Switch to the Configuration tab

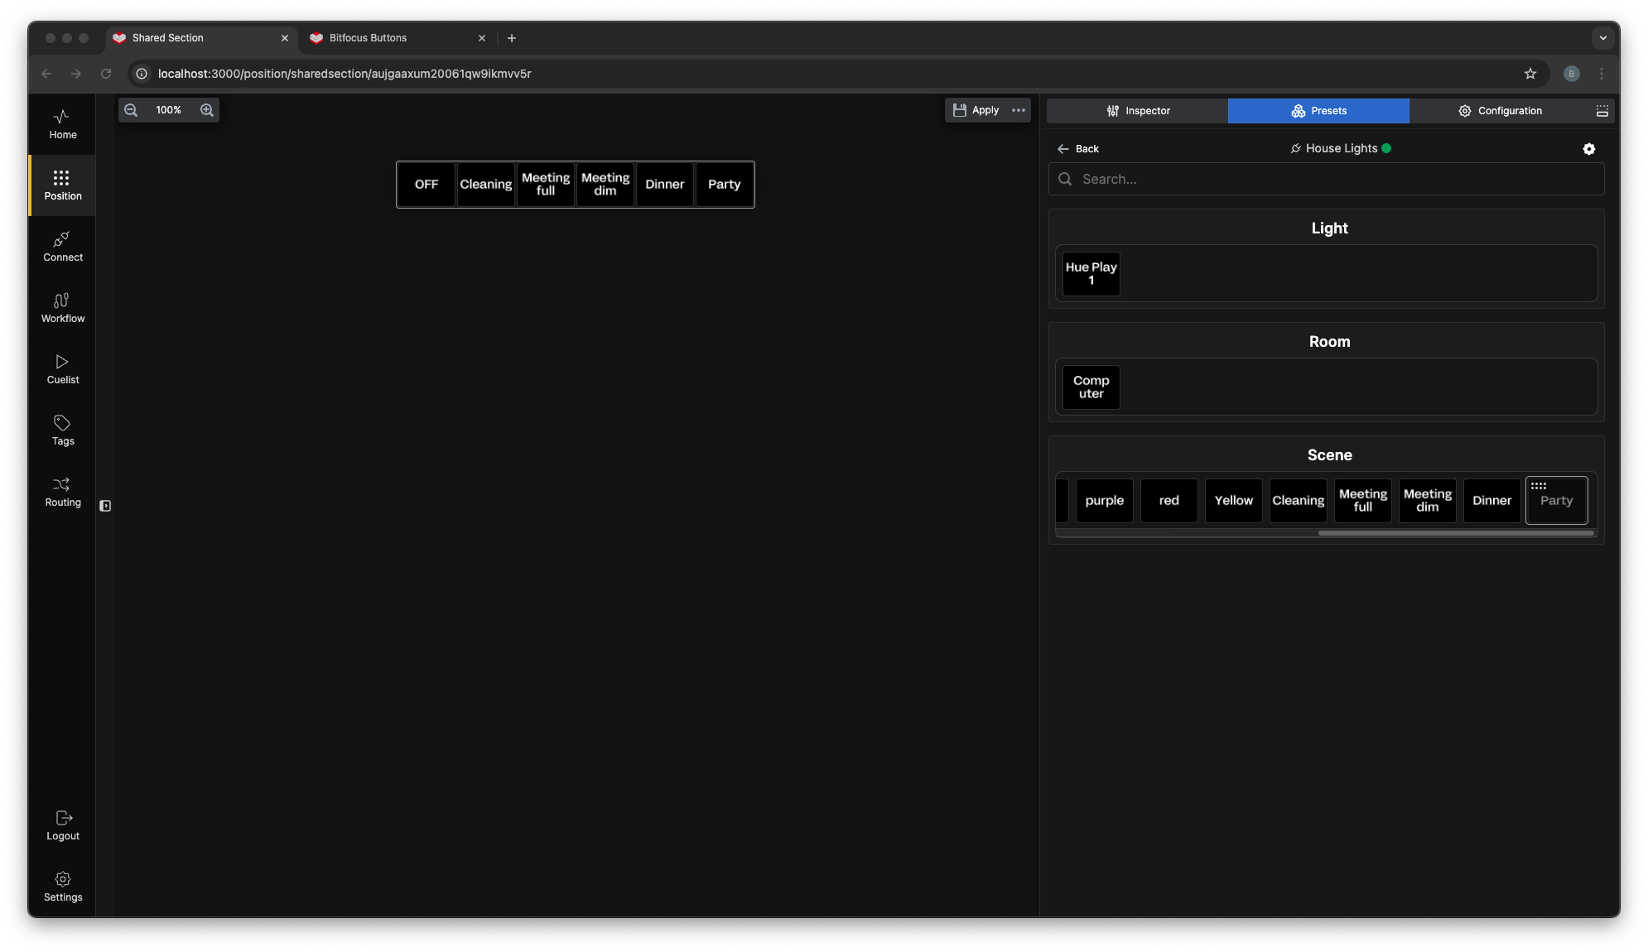tap(1500, 111)
